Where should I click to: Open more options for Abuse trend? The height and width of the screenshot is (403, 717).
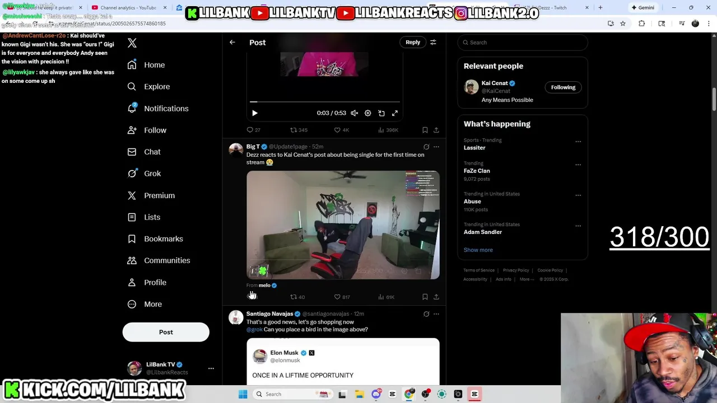click(578, 195)
